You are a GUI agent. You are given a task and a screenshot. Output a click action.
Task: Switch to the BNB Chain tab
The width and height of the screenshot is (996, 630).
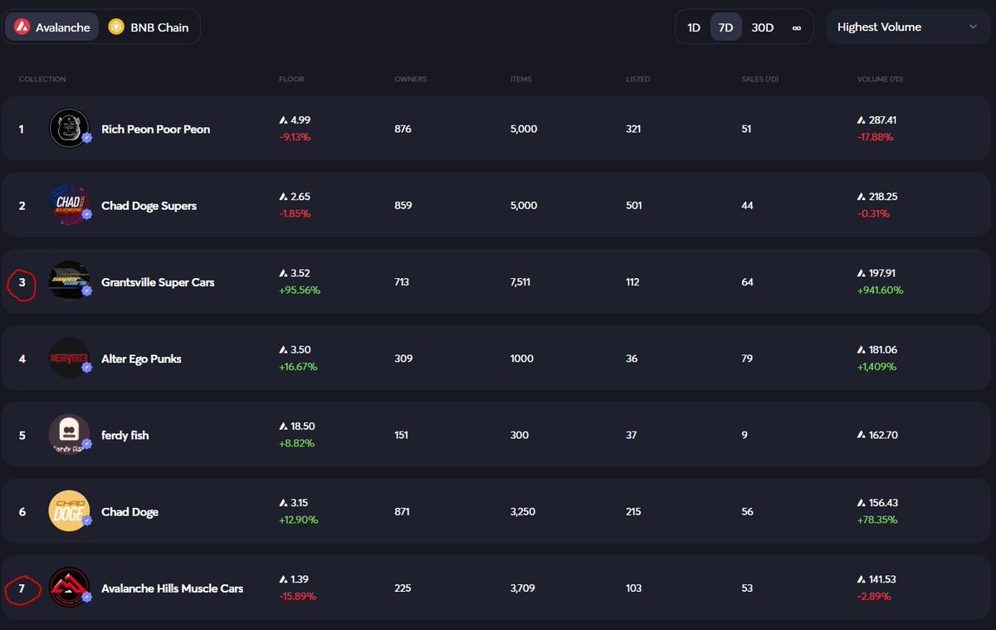150,27
